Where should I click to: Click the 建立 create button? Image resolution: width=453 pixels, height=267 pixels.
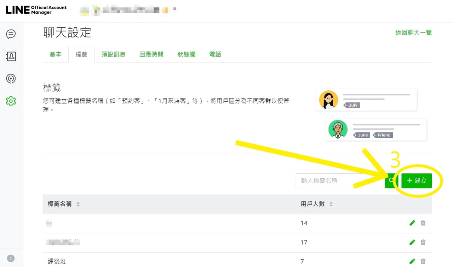click(417, 180)
